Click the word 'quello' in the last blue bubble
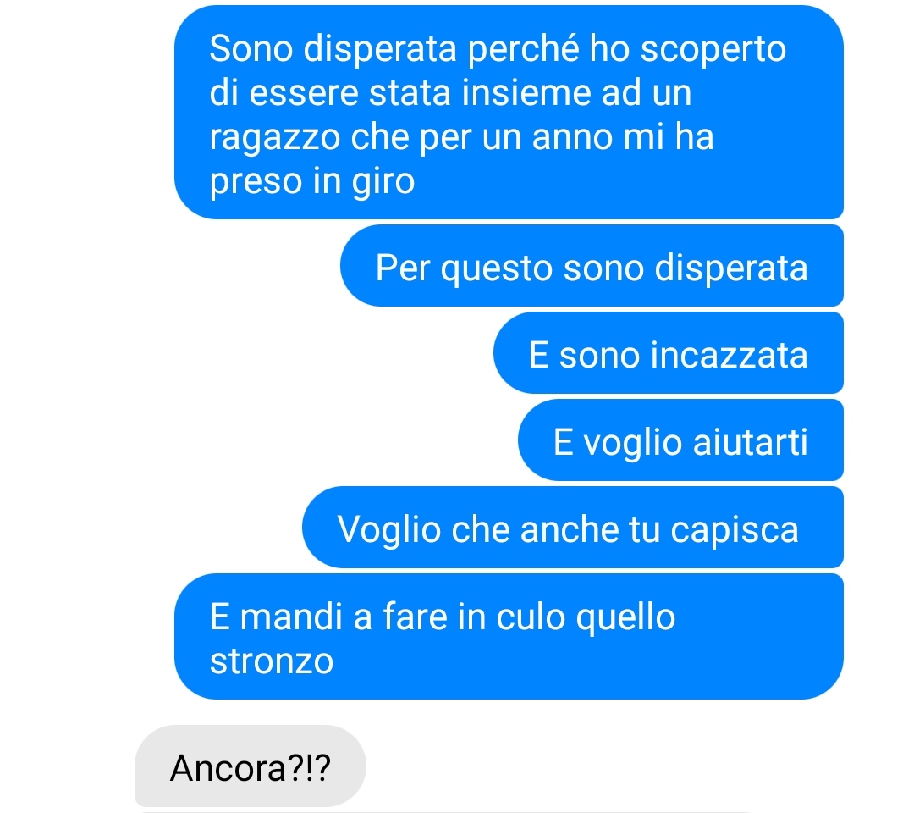The height and width of the screenshot is (813, 914). coord(625,618)
